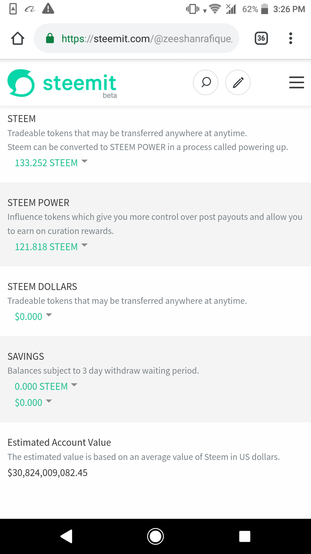Expand the savings 0.000 STEEM dropdown

[46, 386]
